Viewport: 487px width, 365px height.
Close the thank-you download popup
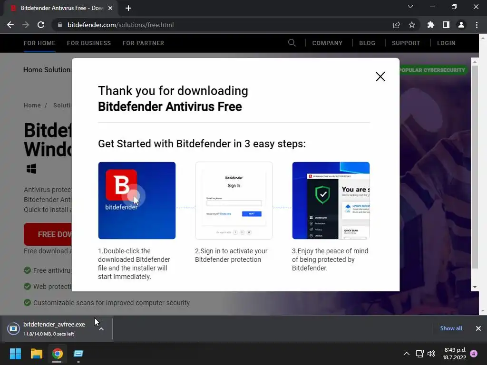tap(380, 77)
